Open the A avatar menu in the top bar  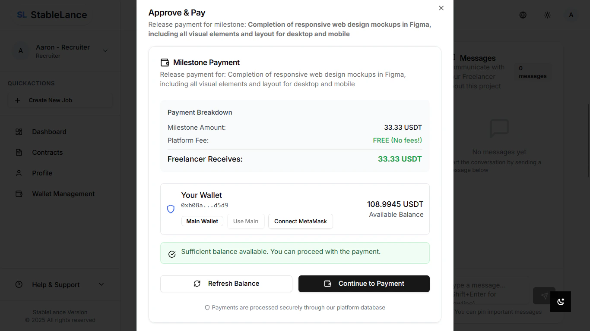click(x=571, y=15)
